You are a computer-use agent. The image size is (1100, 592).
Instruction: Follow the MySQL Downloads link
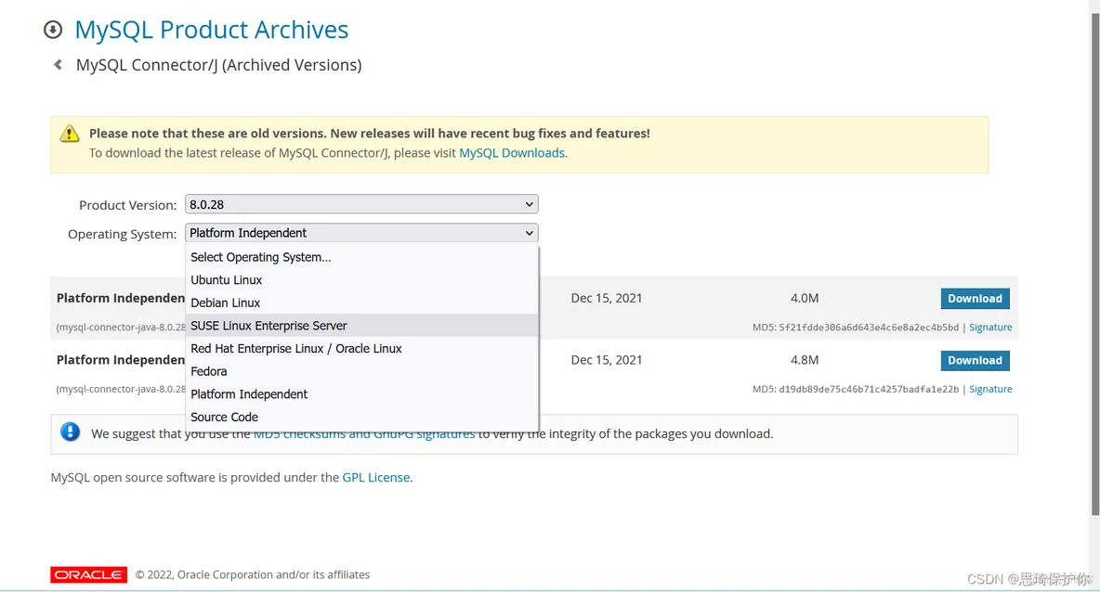point(512,153)
